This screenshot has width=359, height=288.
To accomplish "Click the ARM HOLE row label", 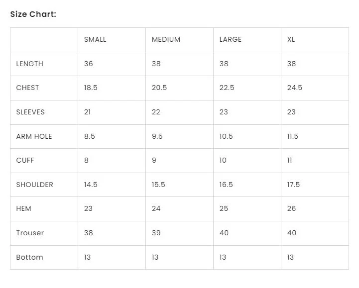I will (34, 136).
